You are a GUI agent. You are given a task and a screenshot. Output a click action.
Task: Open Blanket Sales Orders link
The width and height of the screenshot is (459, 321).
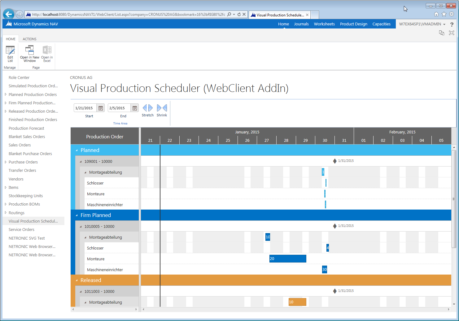[x=27, y=137]
